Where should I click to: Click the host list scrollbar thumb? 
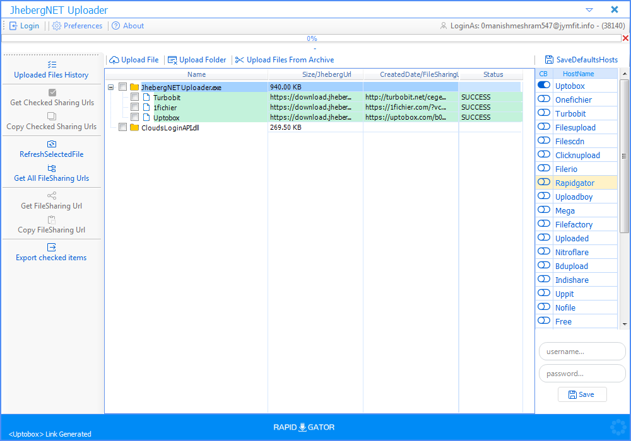click(x=624, y=156)
